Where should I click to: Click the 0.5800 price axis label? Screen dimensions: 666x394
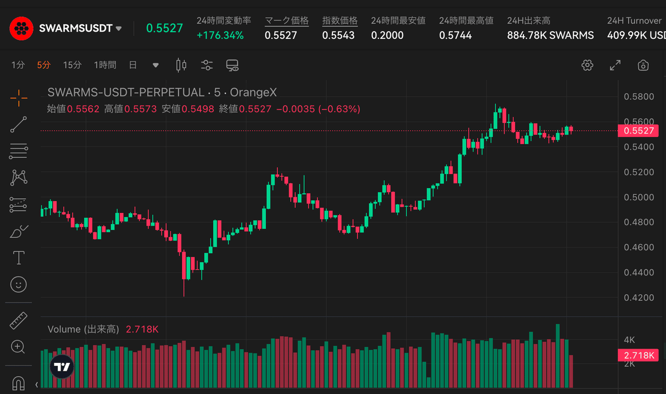click(x=638, y=97)
